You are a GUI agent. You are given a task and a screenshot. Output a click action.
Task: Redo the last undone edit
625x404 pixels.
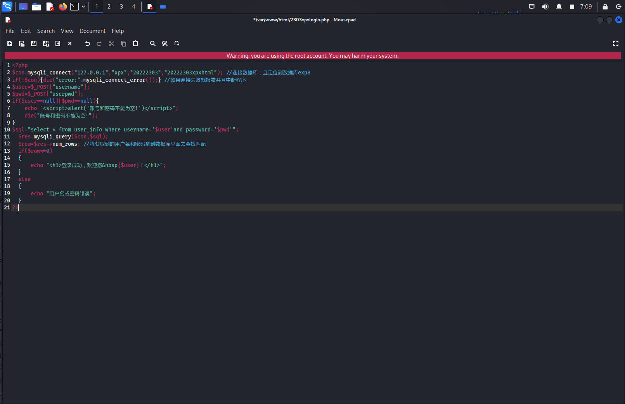coord(99,43)
